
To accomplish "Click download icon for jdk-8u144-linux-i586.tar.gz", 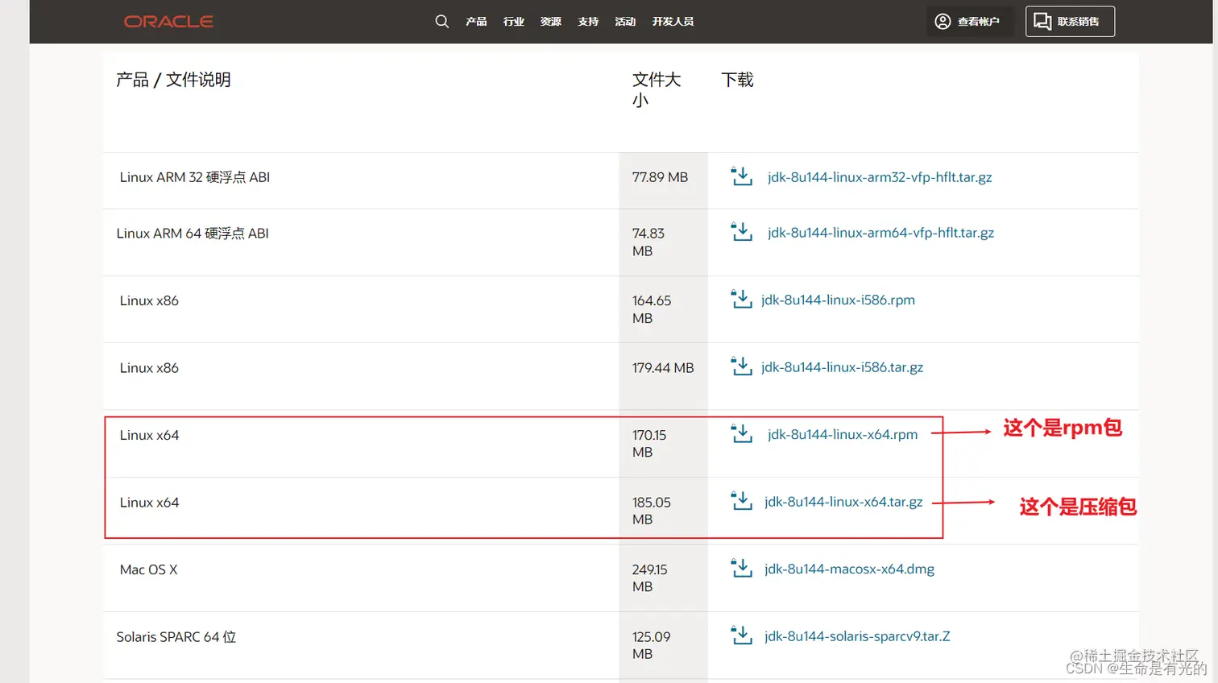I will pyautogui.click(x=741, y=366).
